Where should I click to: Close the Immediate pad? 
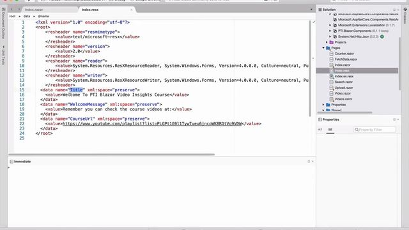313,162
